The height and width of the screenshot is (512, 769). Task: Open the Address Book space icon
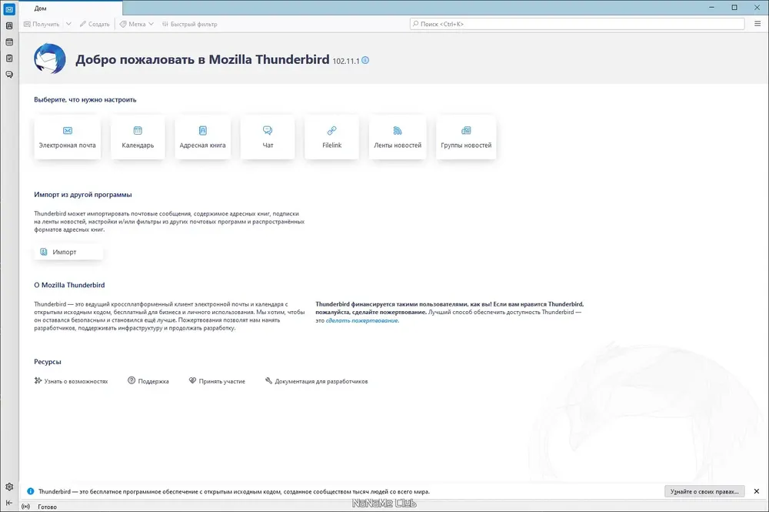click(9, 25)
